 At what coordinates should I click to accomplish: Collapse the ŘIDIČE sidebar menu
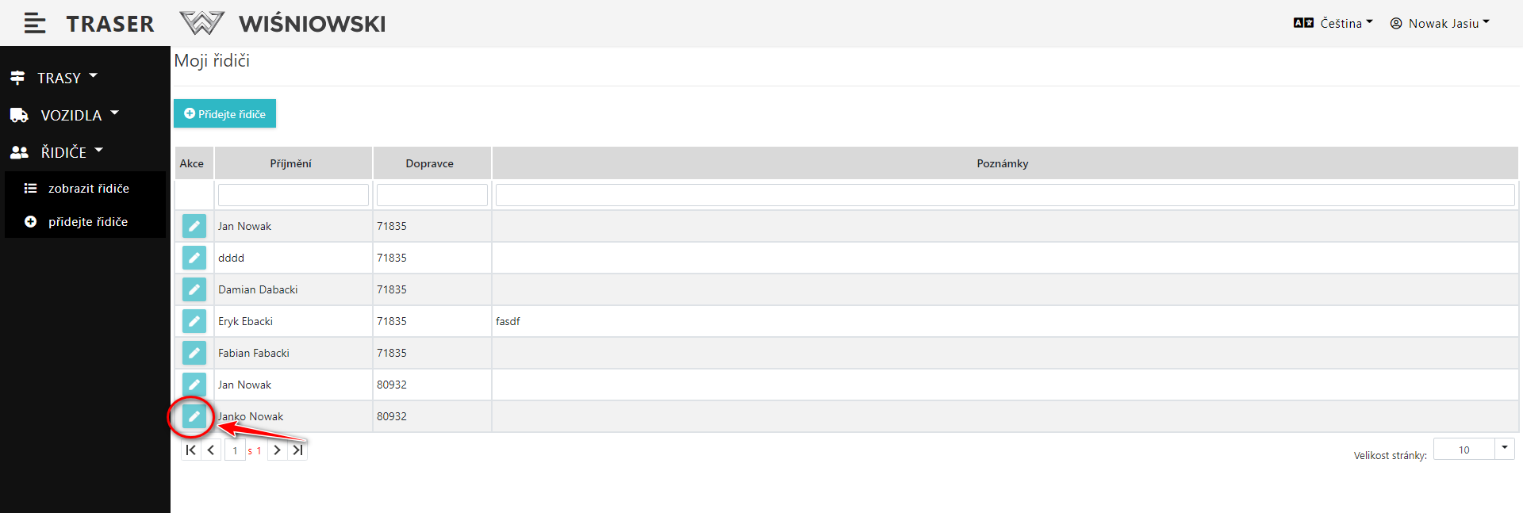coord(57,152)
